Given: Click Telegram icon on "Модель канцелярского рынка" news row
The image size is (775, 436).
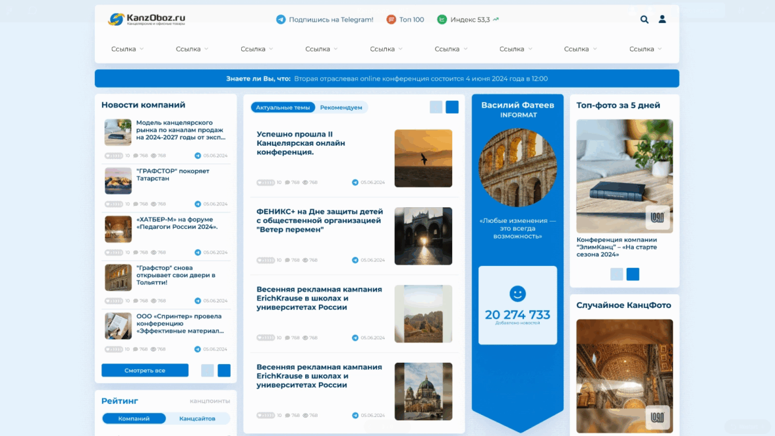Looking at the screenshot, I should tap(198, 156).
